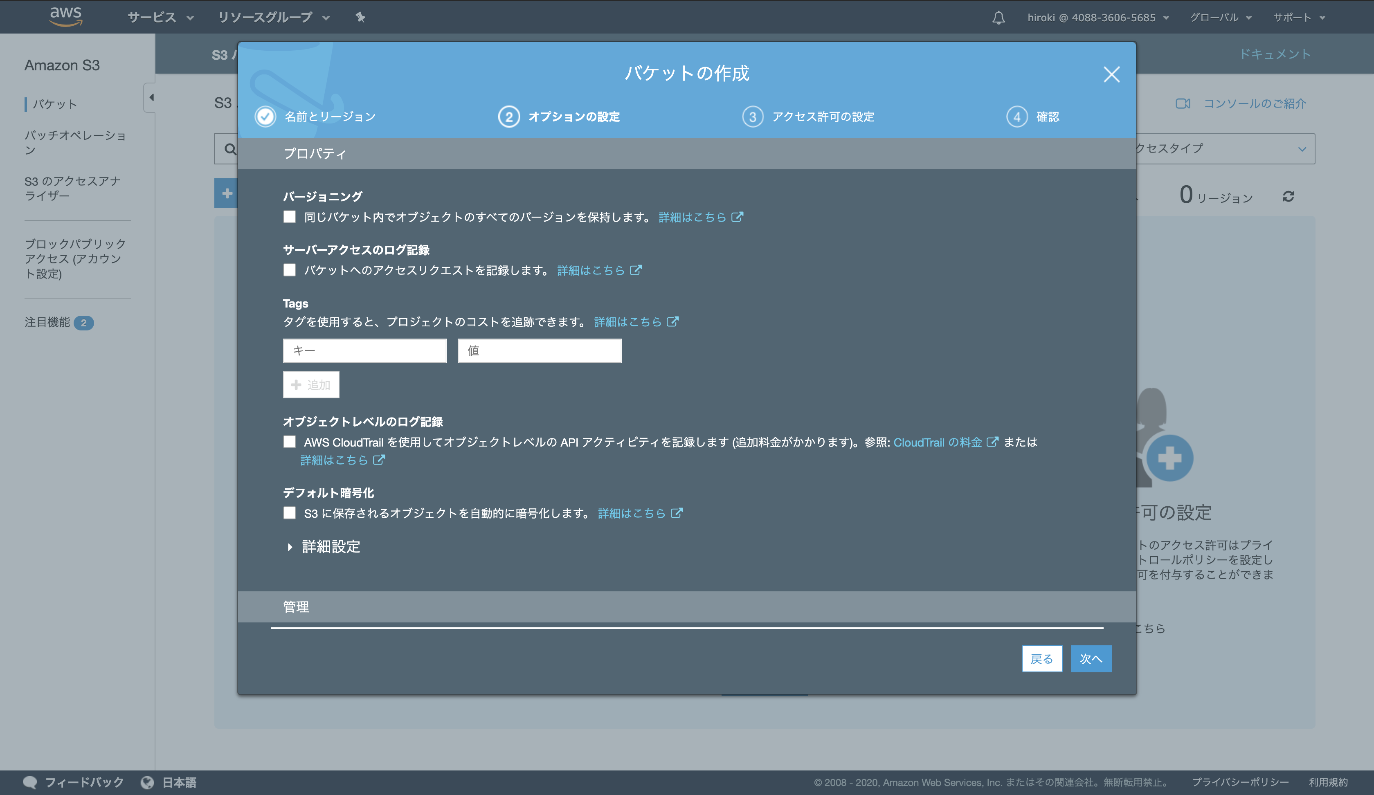1374x795 pixels.
Task: Check サーバーアクセスのログ記録 checkbox
Action: point(290,270)
